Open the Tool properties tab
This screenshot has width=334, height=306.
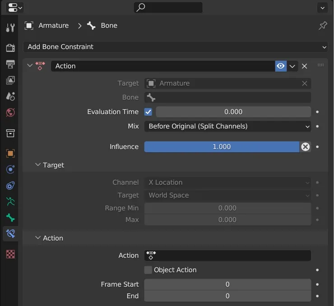coord(10,27)
